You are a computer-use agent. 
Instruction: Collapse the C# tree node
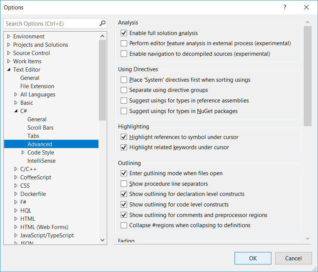[x=16, y=111]
